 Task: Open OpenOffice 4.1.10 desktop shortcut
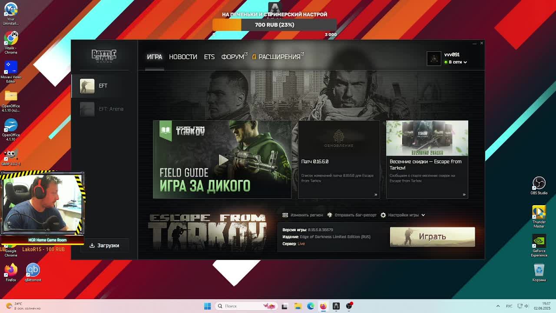coord(11,130)
